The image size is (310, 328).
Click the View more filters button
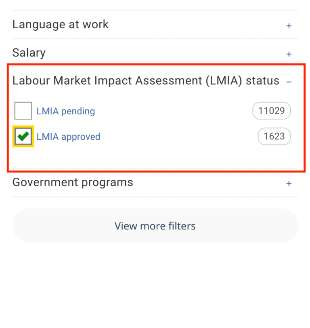(x=155, y=226)
